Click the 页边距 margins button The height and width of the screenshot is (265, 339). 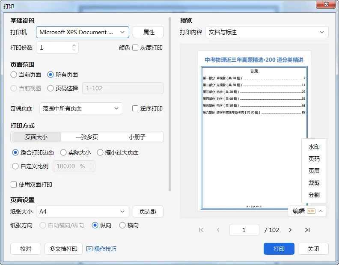tap(148, 211)
